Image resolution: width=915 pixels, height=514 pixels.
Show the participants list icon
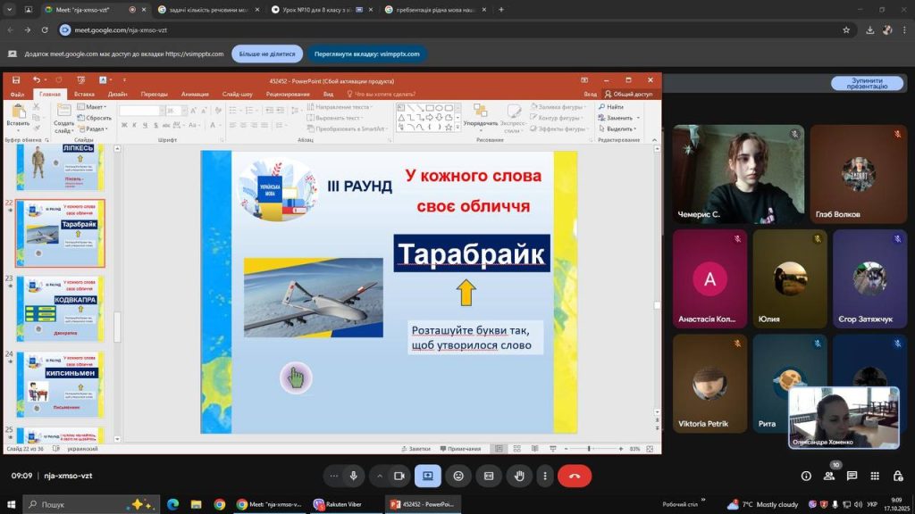click(829, 477)
